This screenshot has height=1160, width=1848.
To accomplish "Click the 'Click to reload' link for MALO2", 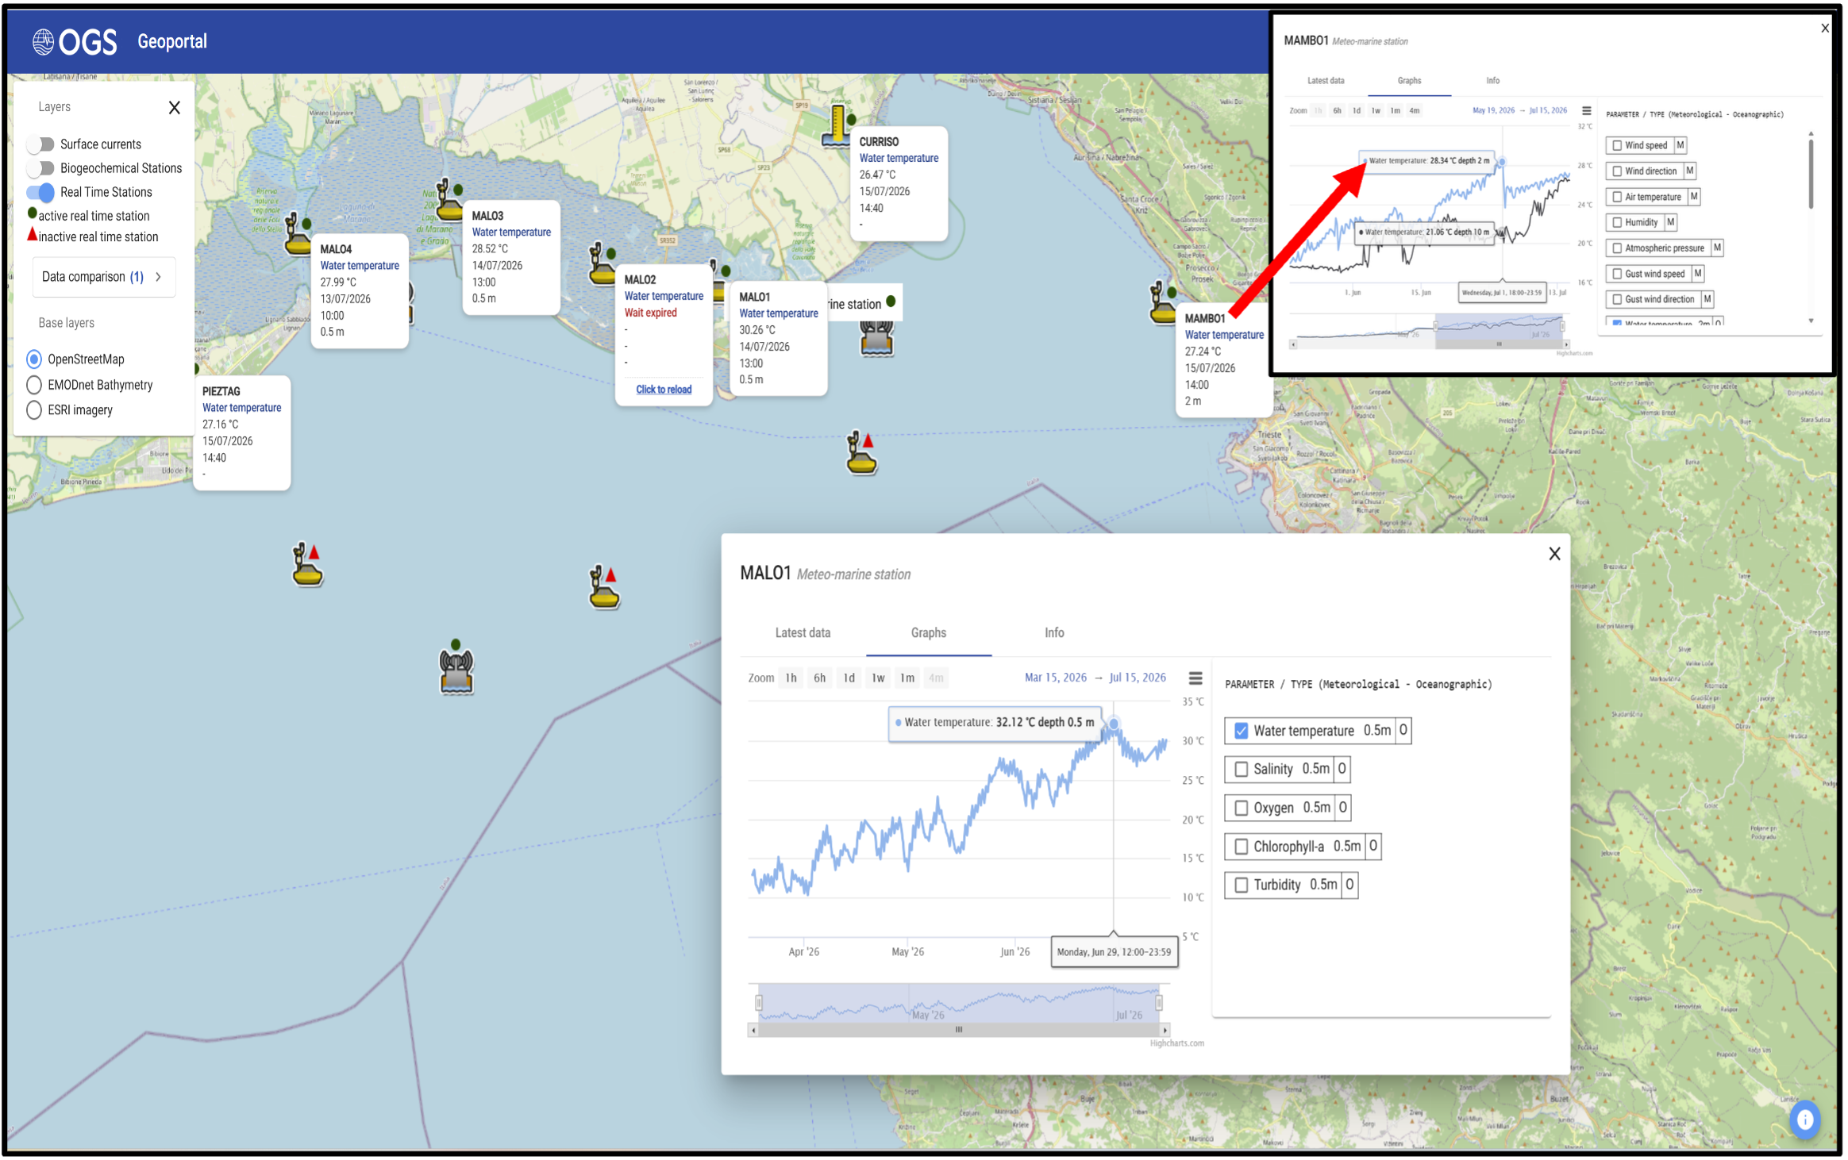I will (664, 390).
